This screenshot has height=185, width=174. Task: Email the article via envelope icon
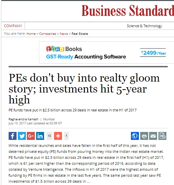[x=153, y=136]
